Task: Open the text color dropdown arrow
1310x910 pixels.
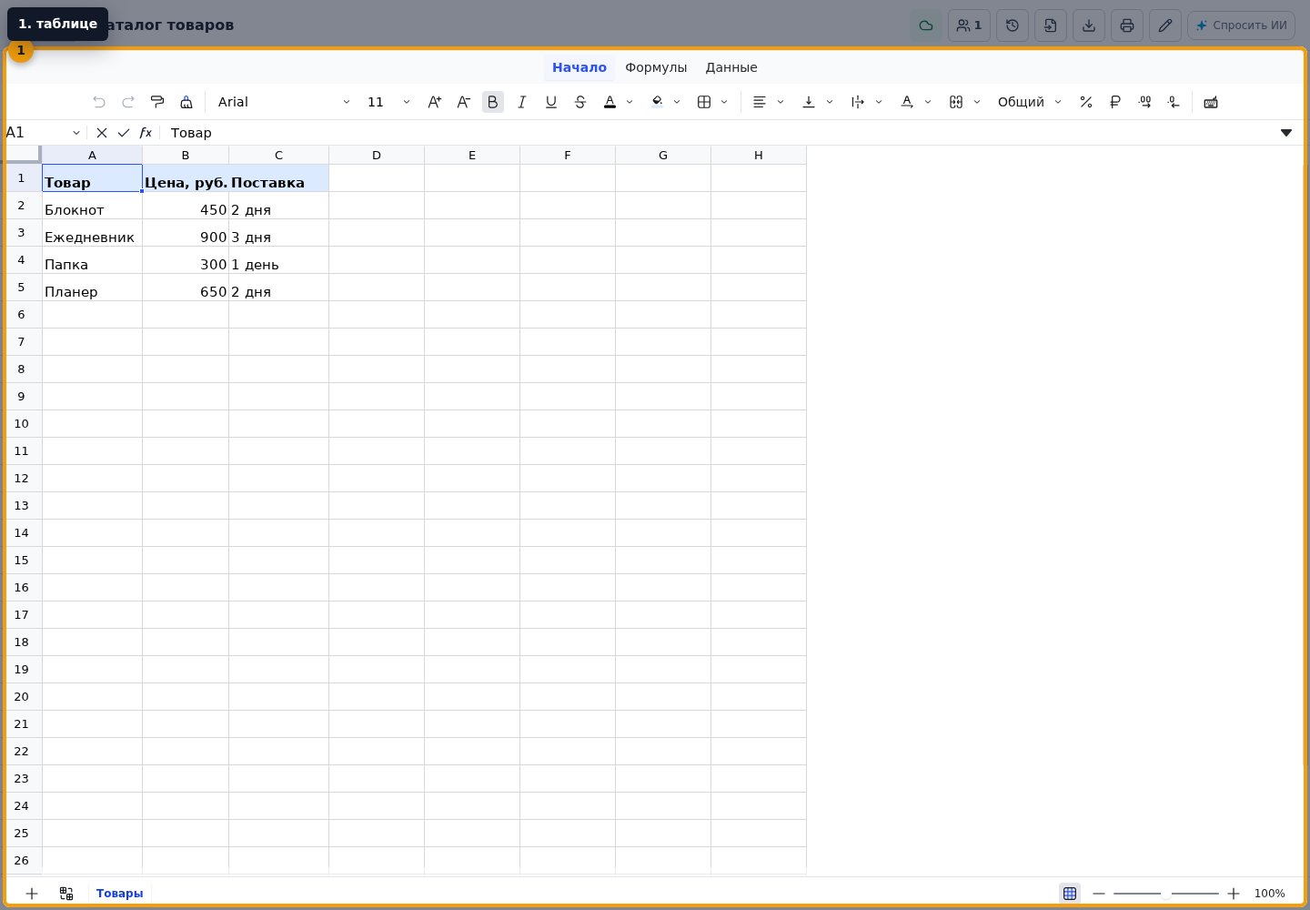Action: tap(630, 102)
